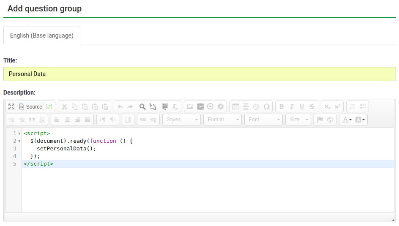
Task: Click the Unlink icon
Action: (x=153, y=120)
